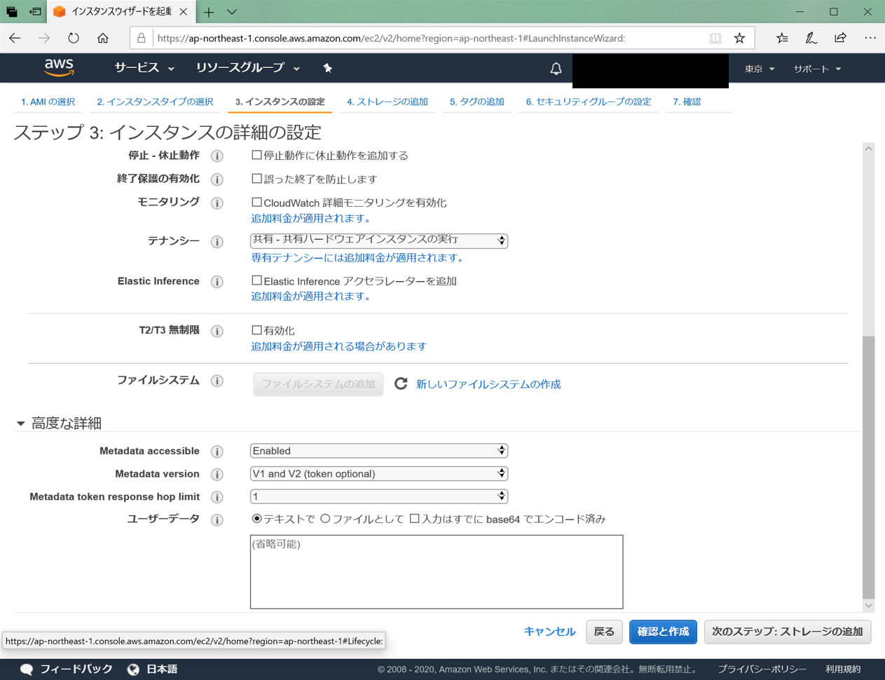Click info icon next to T2/T3 無制限
The width and height of the screenshot is (885, 680).
point(217,331)
